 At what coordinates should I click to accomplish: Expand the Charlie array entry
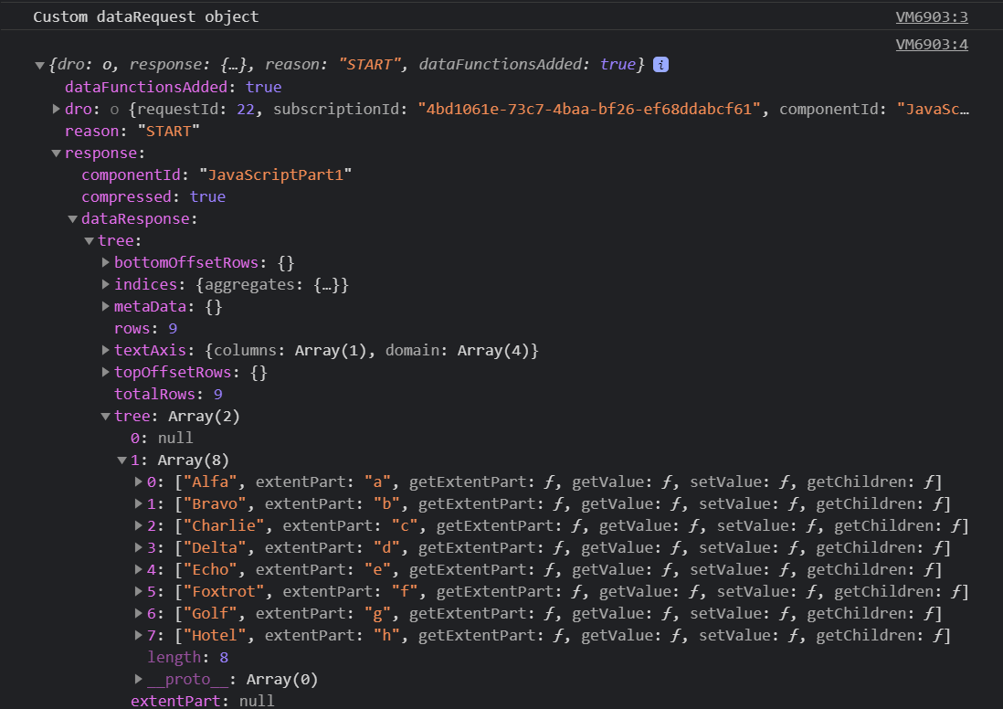point(138,525)
